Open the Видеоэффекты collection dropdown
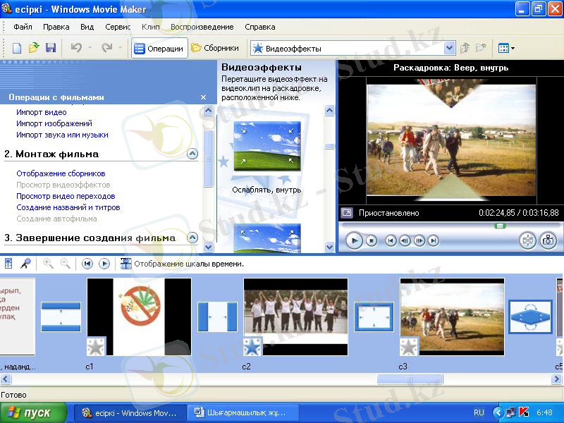 point(449,49)
